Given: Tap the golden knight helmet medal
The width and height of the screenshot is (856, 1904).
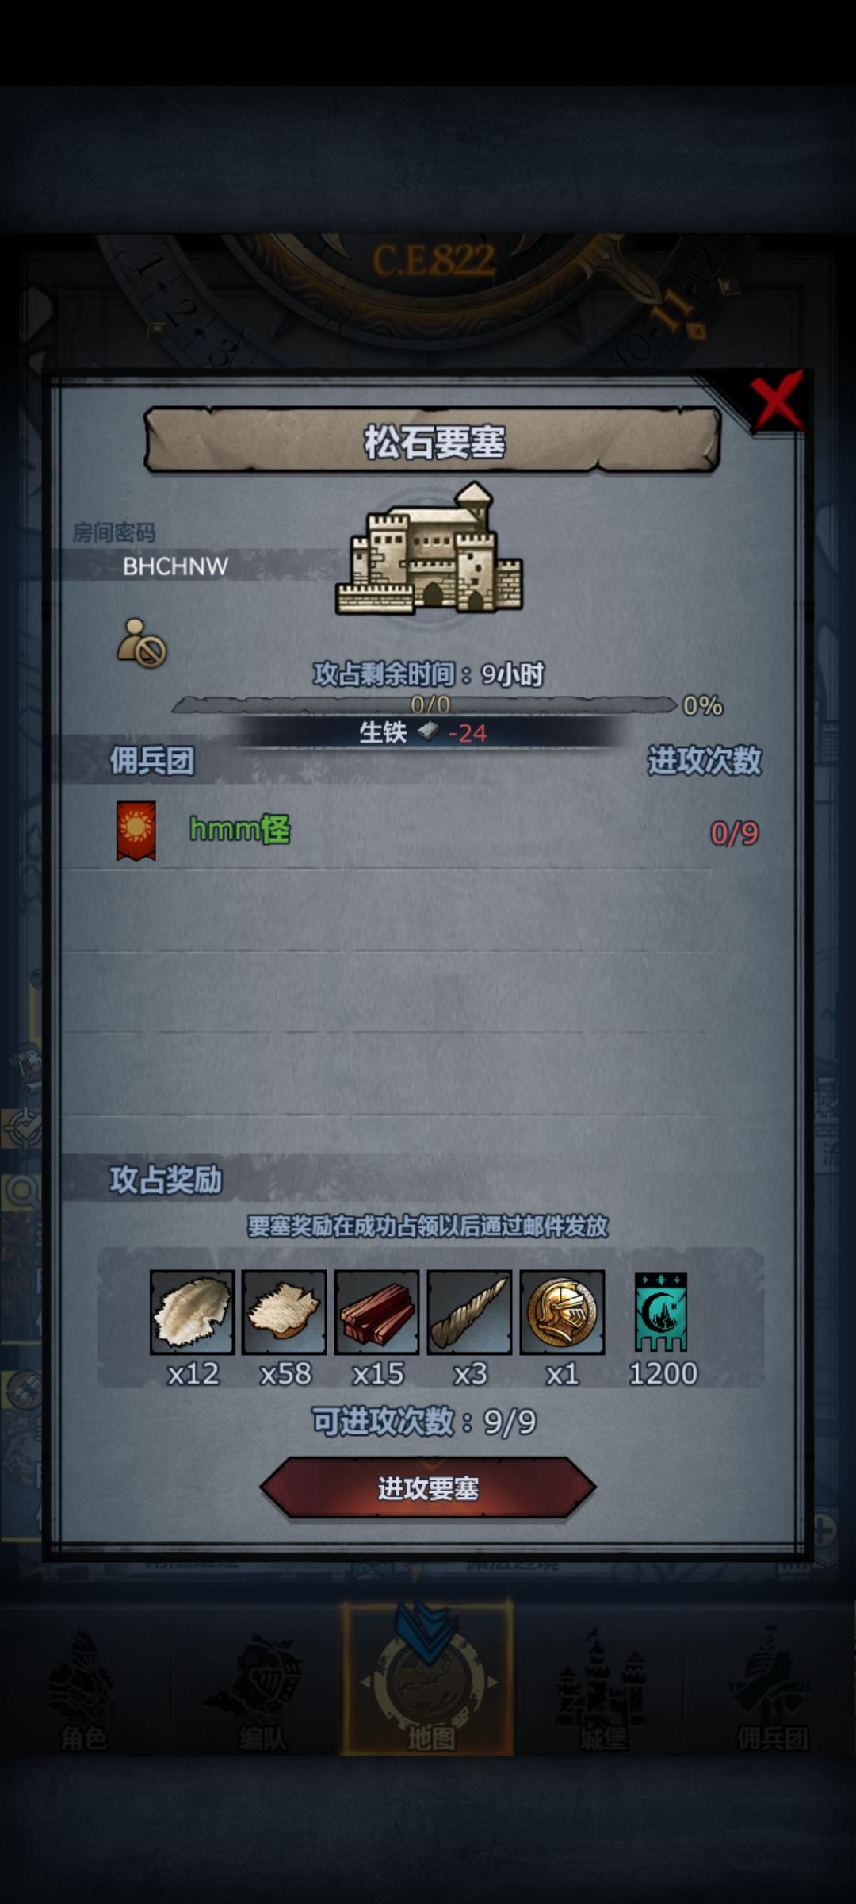Looking at the screenshot, I should [562, 1311].
